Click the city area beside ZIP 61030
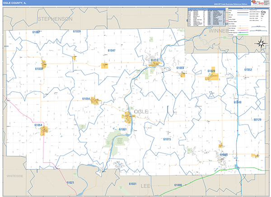Viewport: 271px width, 197px height. click(44, 64)
